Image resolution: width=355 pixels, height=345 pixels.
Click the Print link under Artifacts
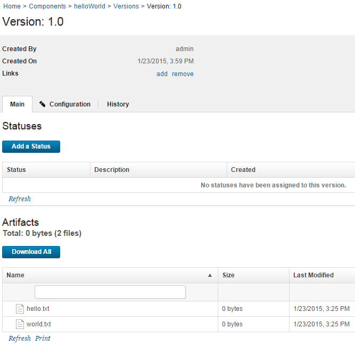[43, 339]
